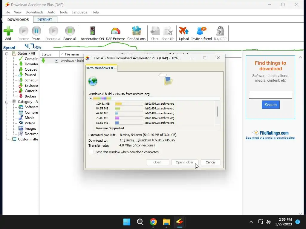Viewport: 306px width, 229px height.
Task: Select Completed status tree item
Action: tap(28, 59)
